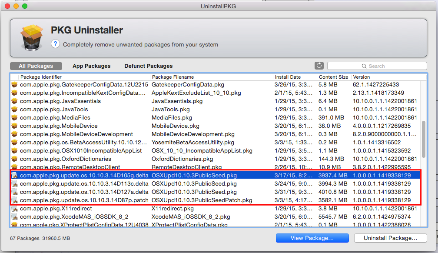The width and height of the screenshot is (438, 253).
Task: Switch to the All Packages tab
Action: tap(36, 66)
